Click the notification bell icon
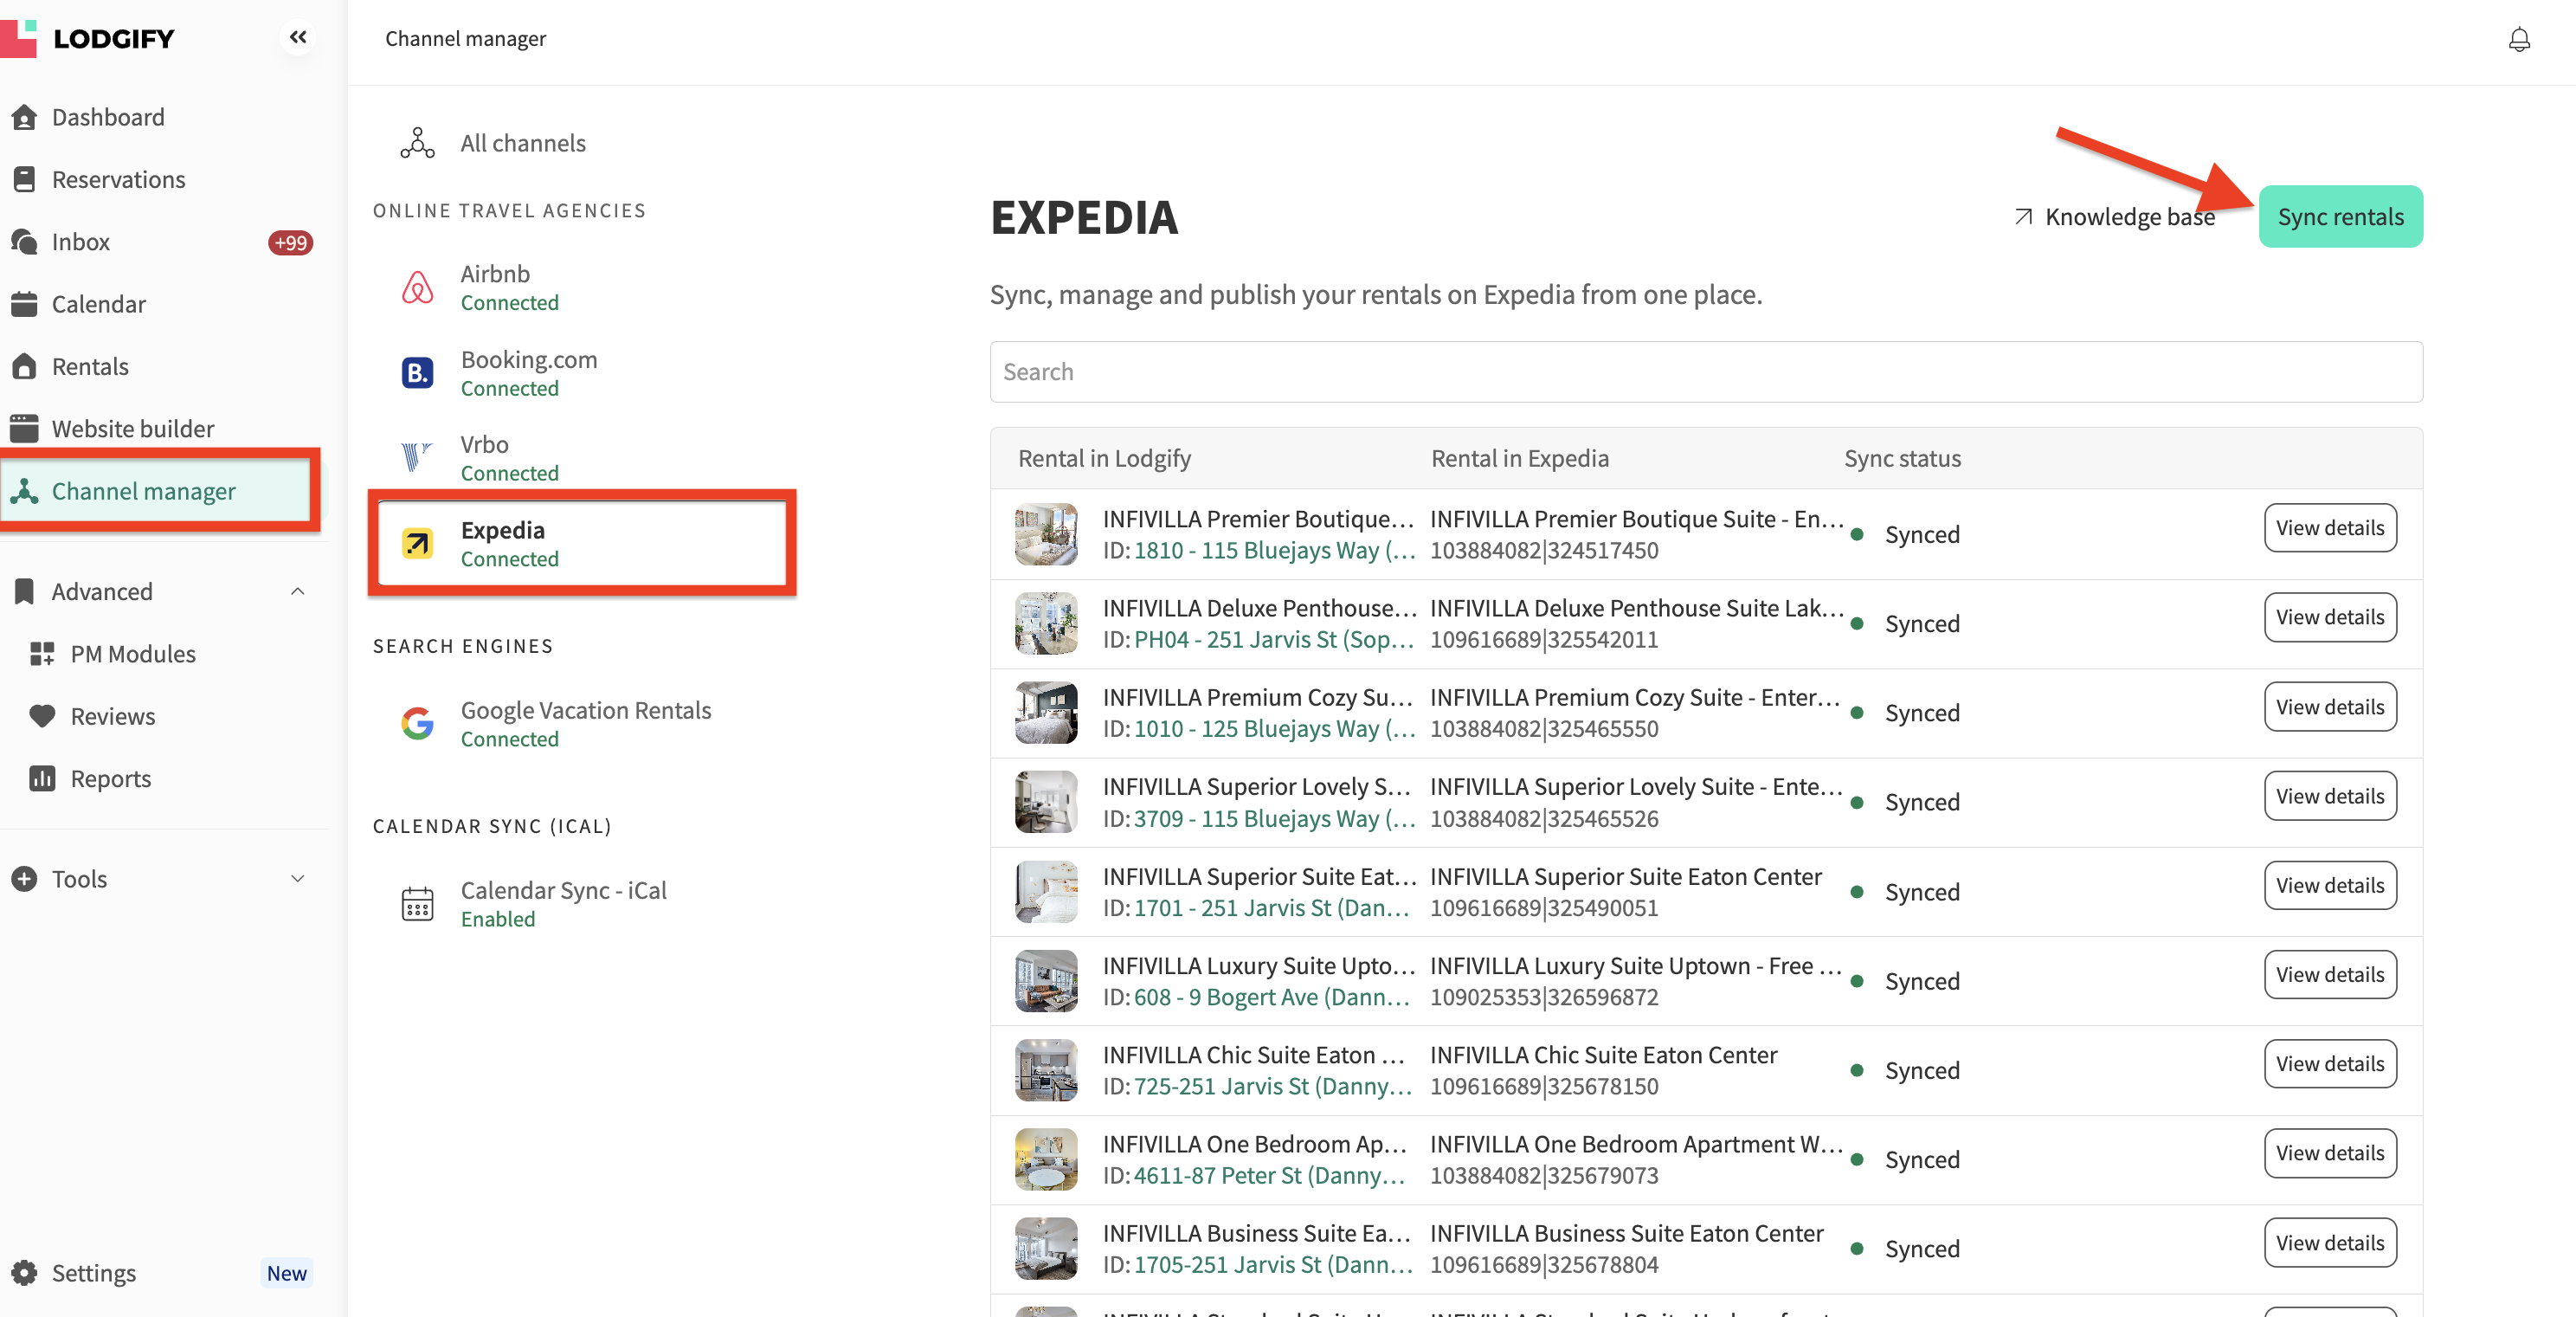 click(2518, 39)
